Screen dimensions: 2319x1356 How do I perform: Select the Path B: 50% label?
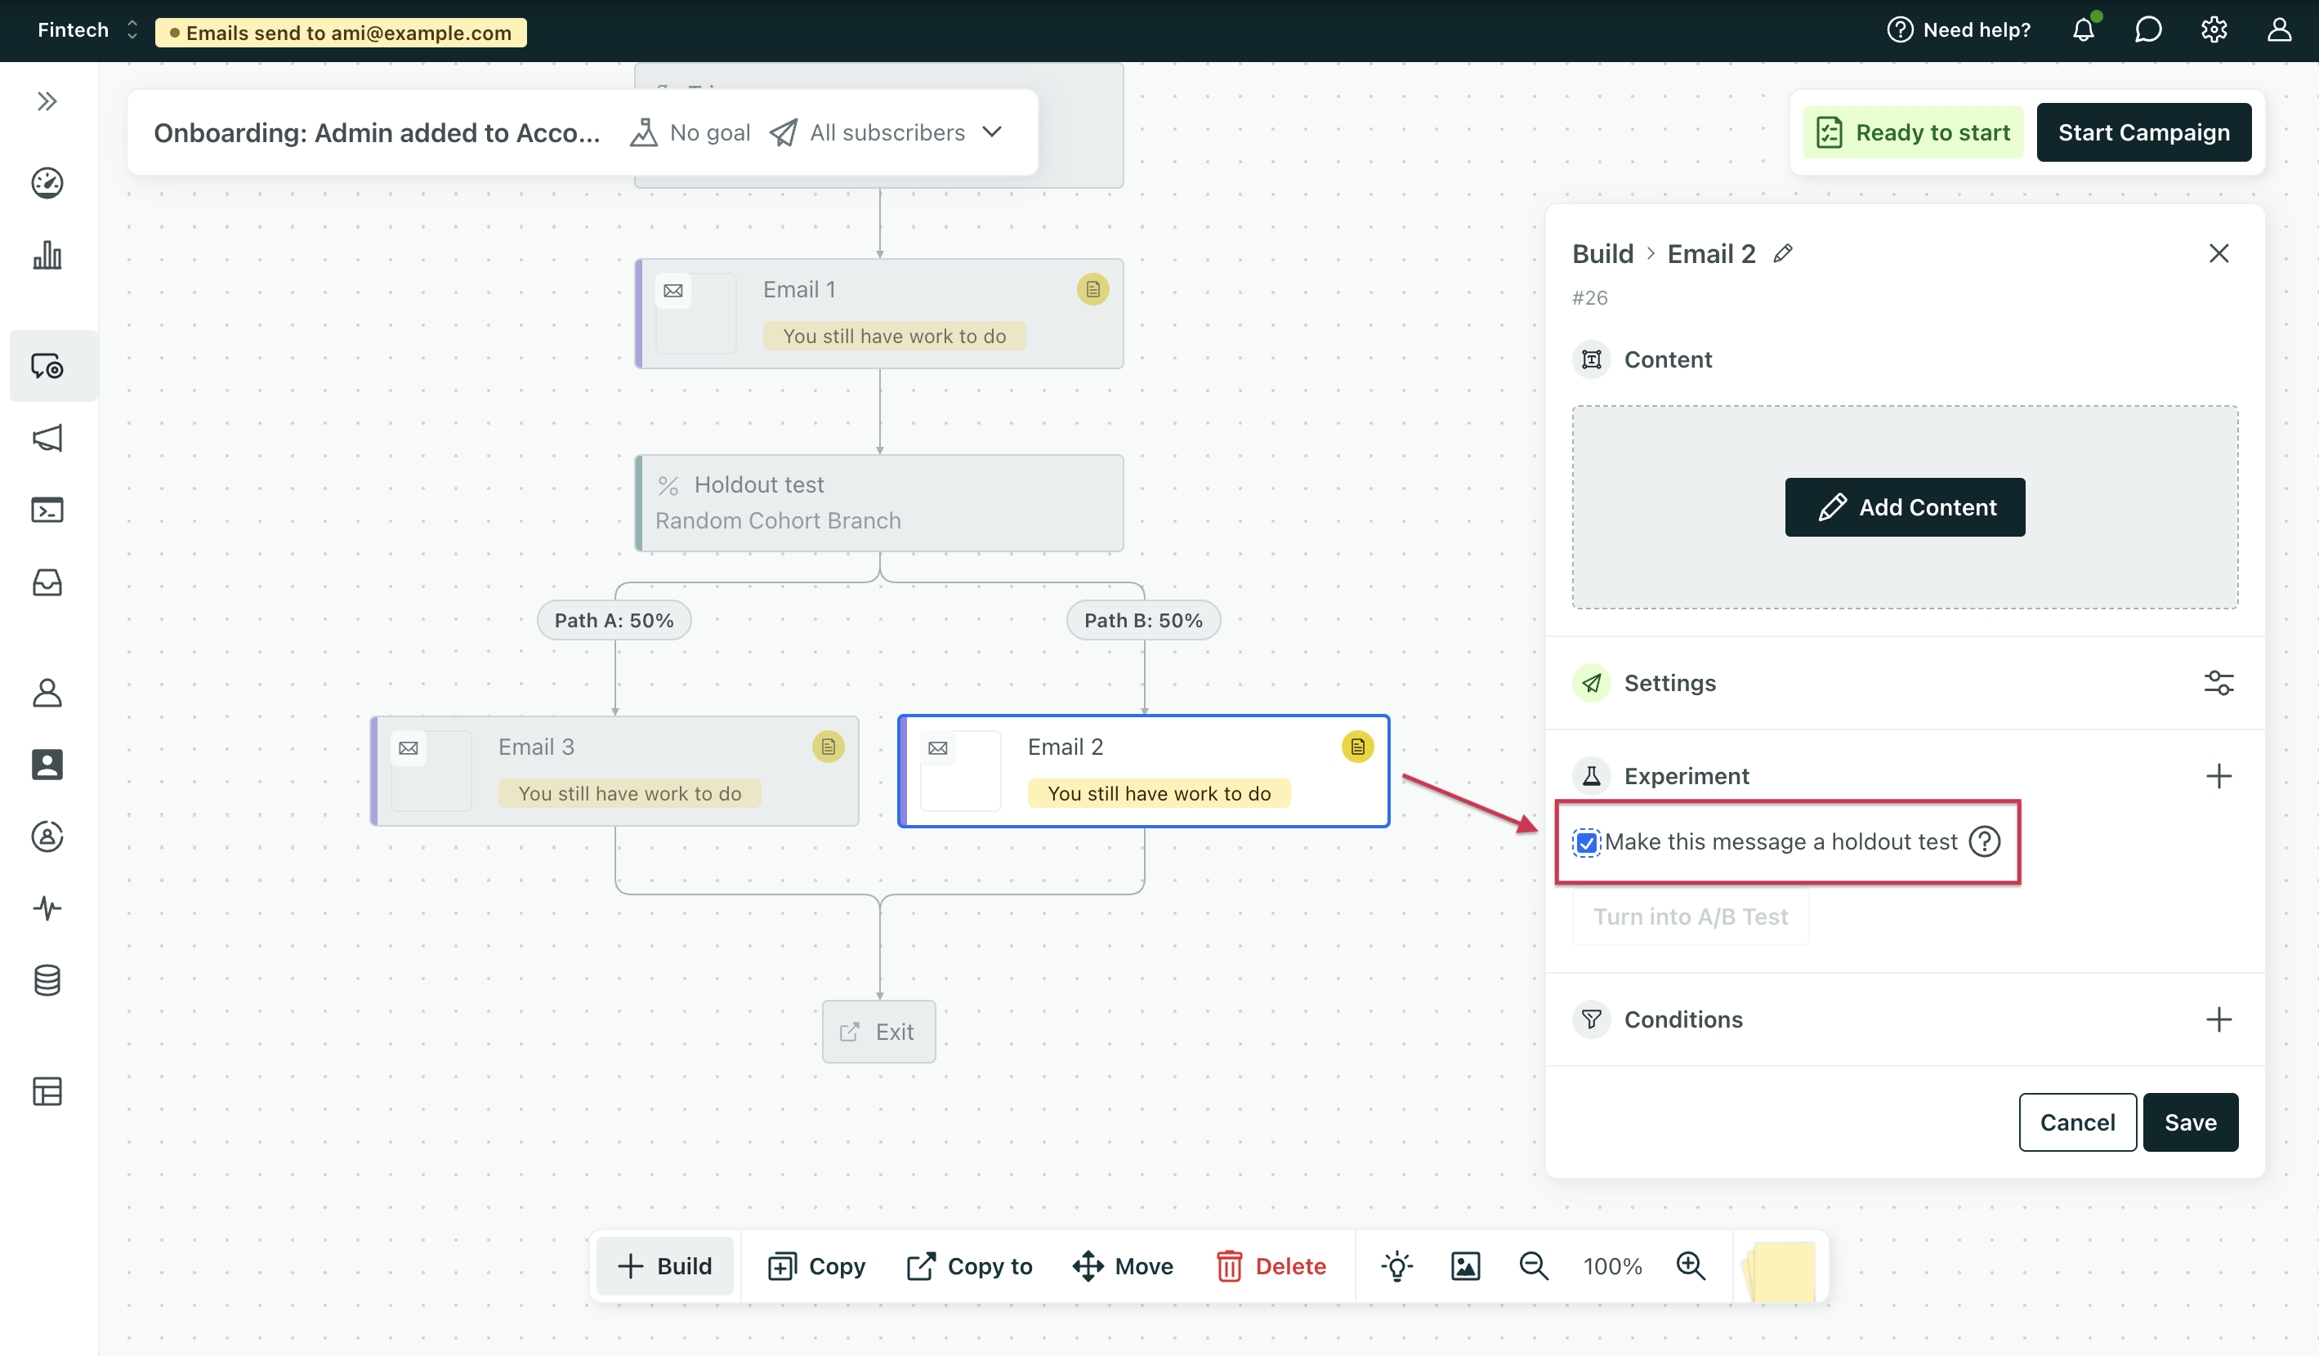[x=1143, y=620]
